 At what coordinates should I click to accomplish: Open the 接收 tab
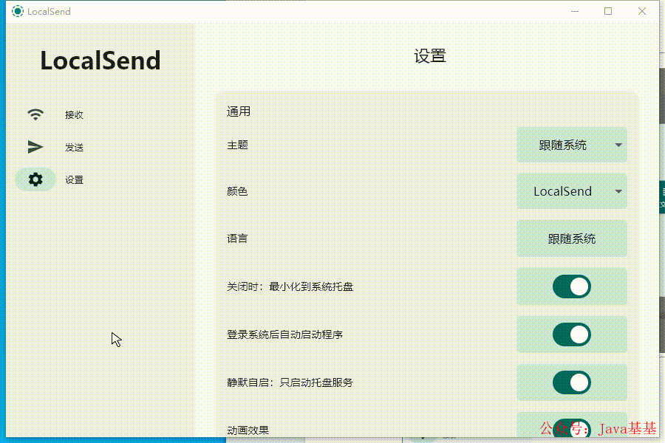click(x=74, y=114)
